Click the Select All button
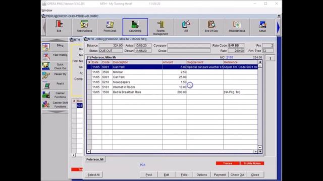This screenshot has width=323, height=181. click(93, 174)
